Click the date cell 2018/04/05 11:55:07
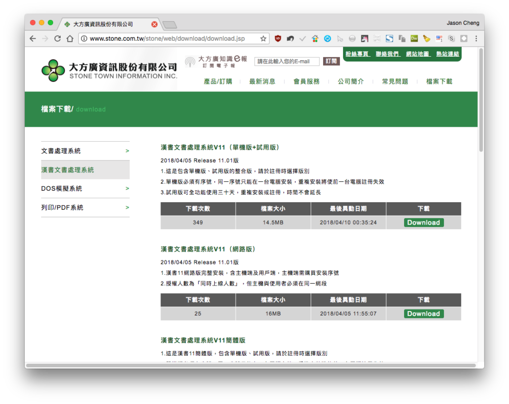509x404 pixels. (x=348, y=314)
